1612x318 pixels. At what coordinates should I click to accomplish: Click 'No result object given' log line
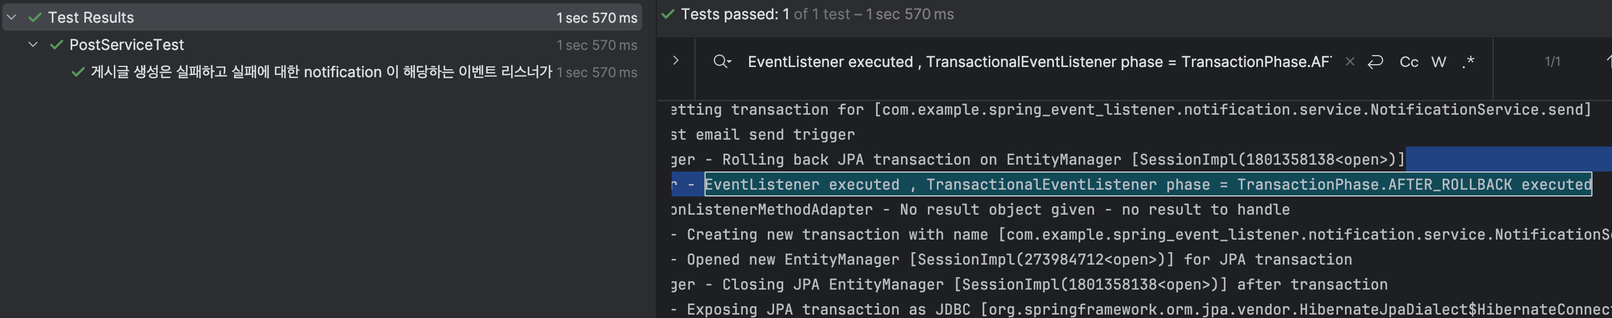click(980, 210)
